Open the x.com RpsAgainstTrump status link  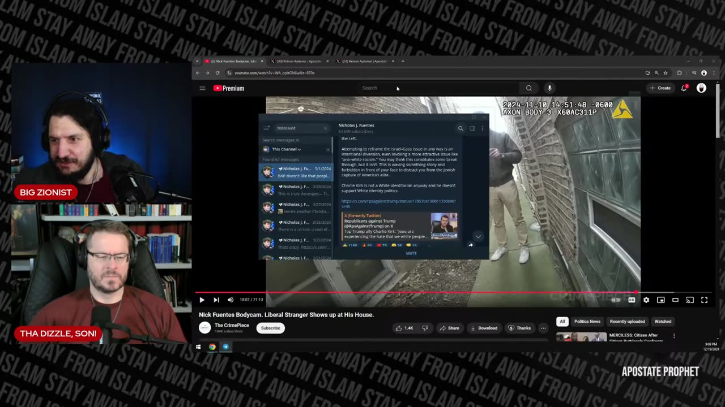pos(398,203)
